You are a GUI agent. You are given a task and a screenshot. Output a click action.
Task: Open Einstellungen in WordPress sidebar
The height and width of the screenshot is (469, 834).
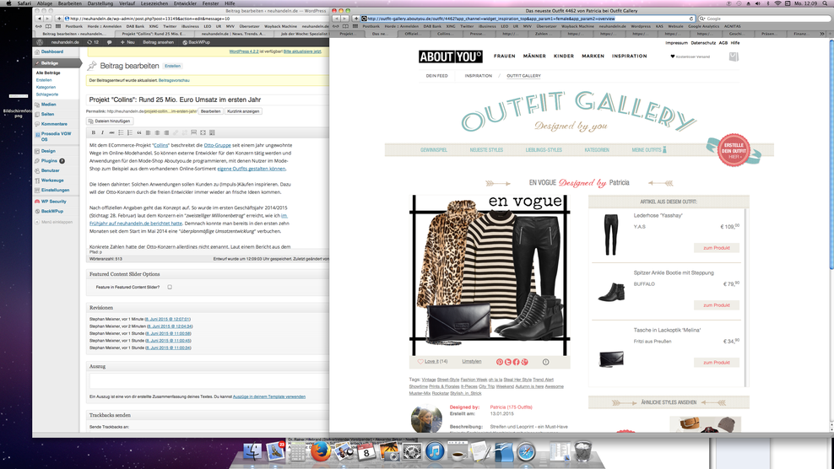[x=56, y=190]
